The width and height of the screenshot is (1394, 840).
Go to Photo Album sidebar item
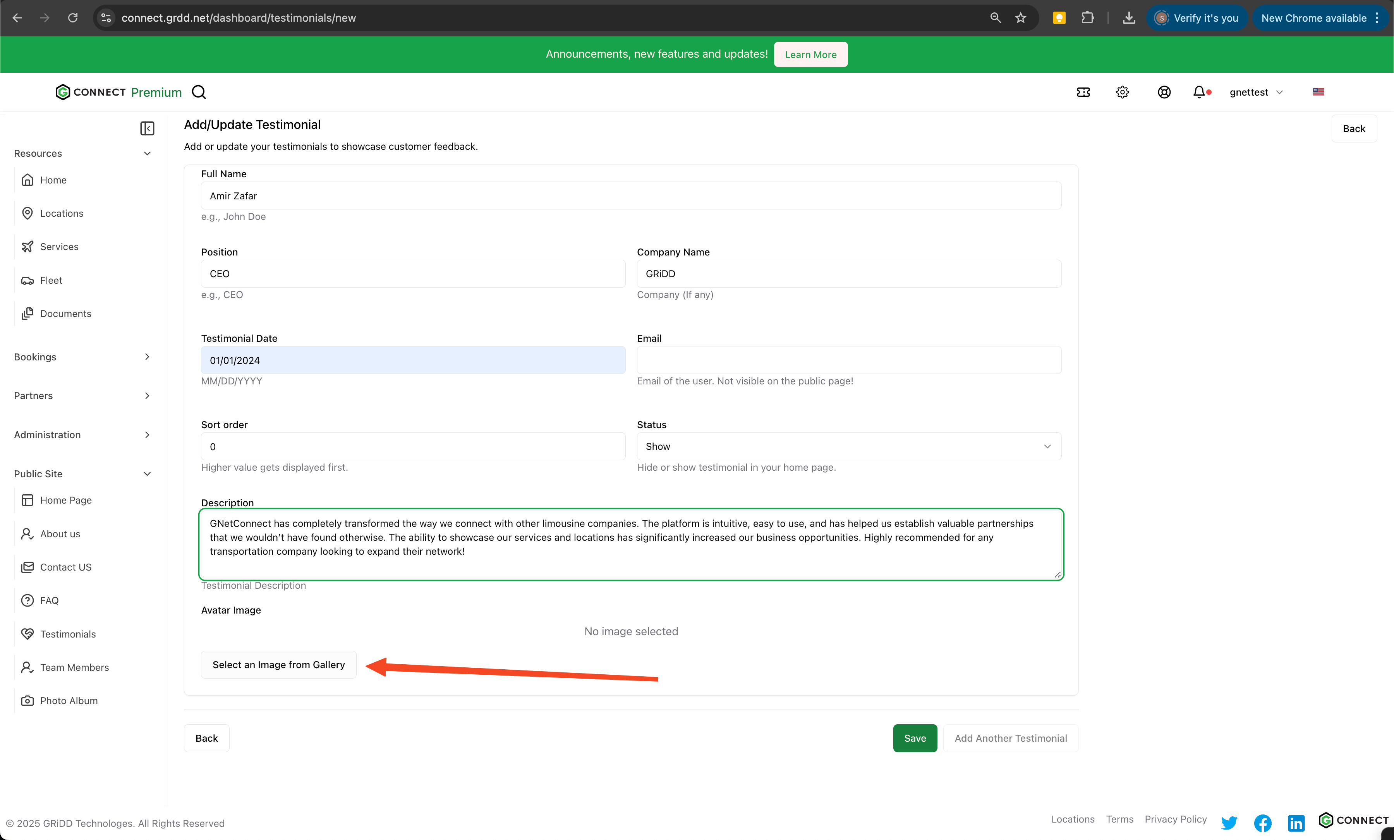click(x=69, y=700)
